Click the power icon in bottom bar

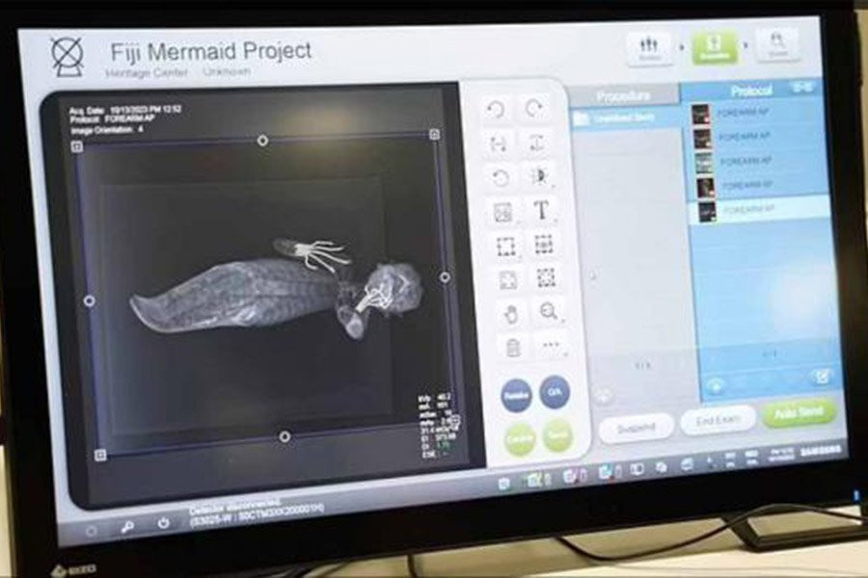tap(163, 523)
